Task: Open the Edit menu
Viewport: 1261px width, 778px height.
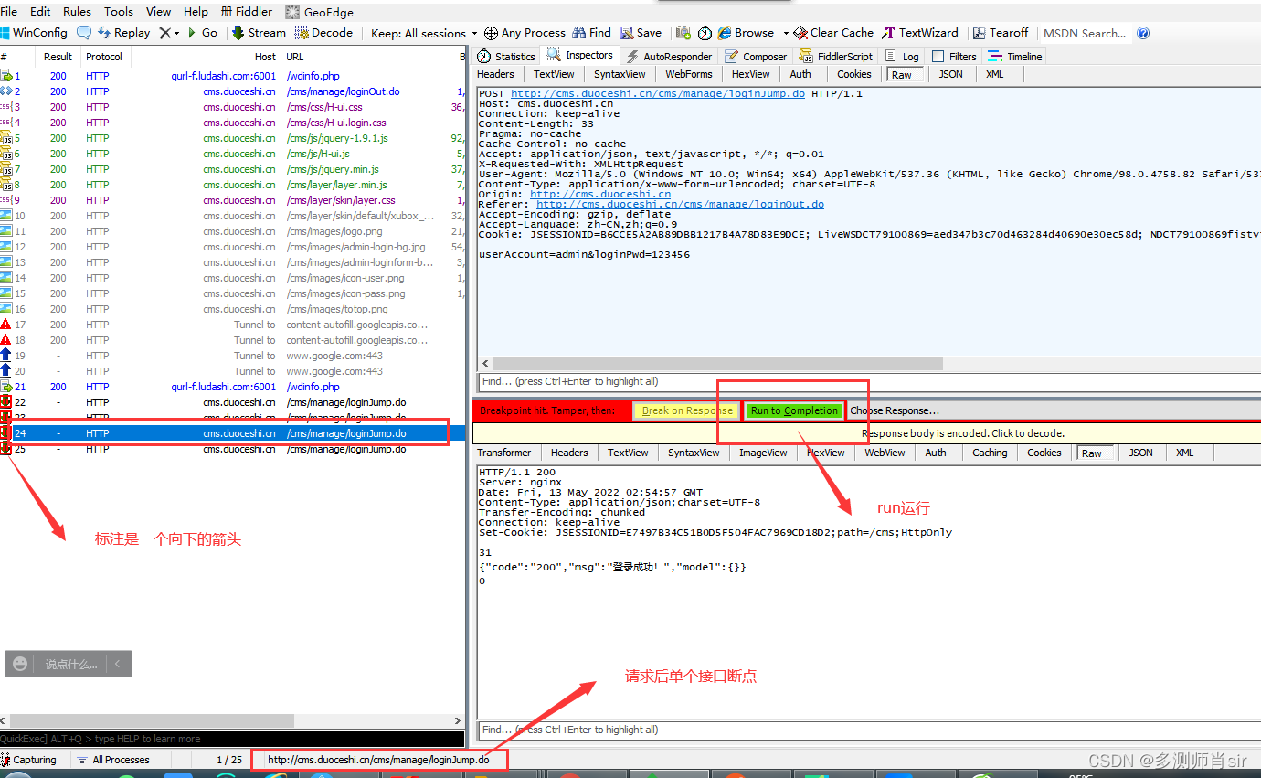Action: click(x=40, y=12)
